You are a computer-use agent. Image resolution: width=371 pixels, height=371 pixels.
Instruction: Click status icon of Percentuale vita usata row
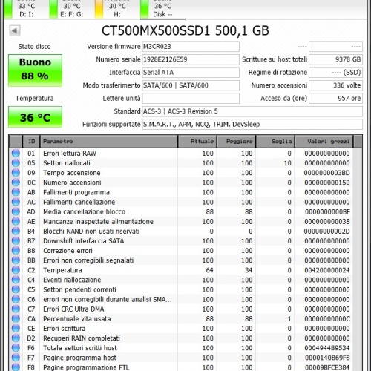pyautogui.click(x=16, y=318)
